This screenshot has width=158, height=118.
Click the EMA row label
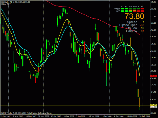point(118,12)
